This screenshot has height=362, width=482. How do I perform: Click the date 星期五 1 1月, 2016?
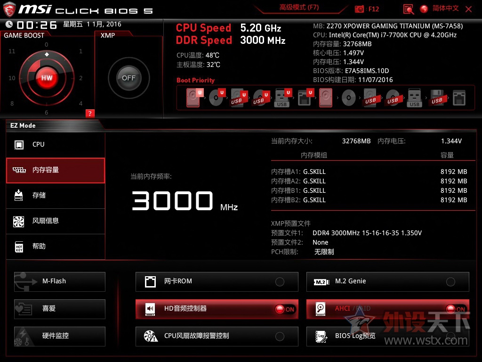point(92,25)
